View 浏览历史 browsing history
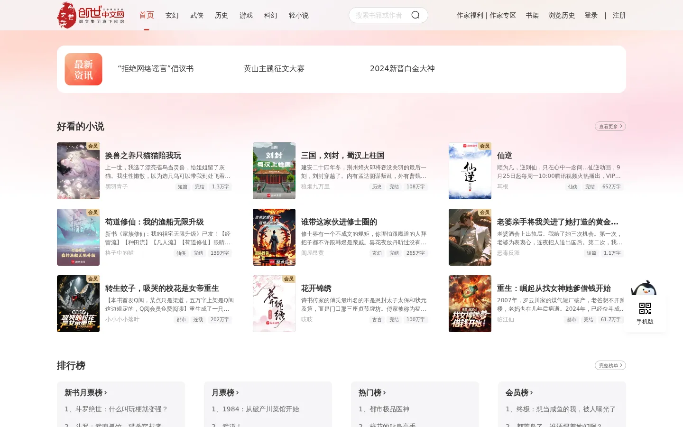 point(562,15)
